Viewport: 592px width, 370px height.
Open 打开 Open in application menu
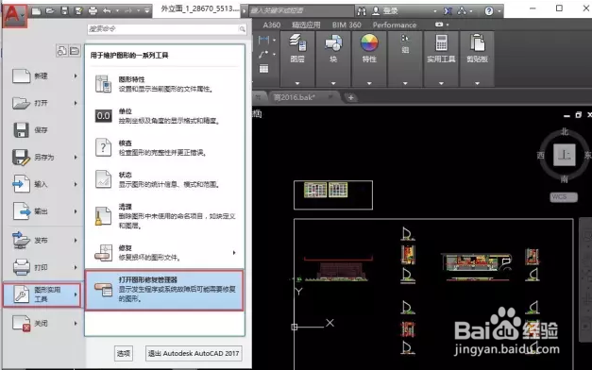[43, 103]
